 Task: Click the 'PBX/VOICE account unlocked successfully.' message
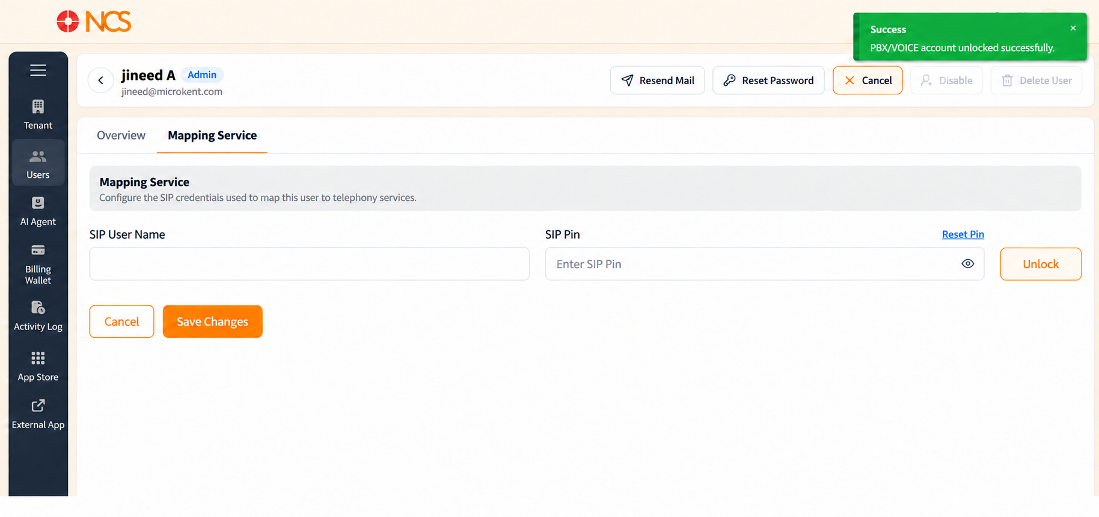pos(962,47)
